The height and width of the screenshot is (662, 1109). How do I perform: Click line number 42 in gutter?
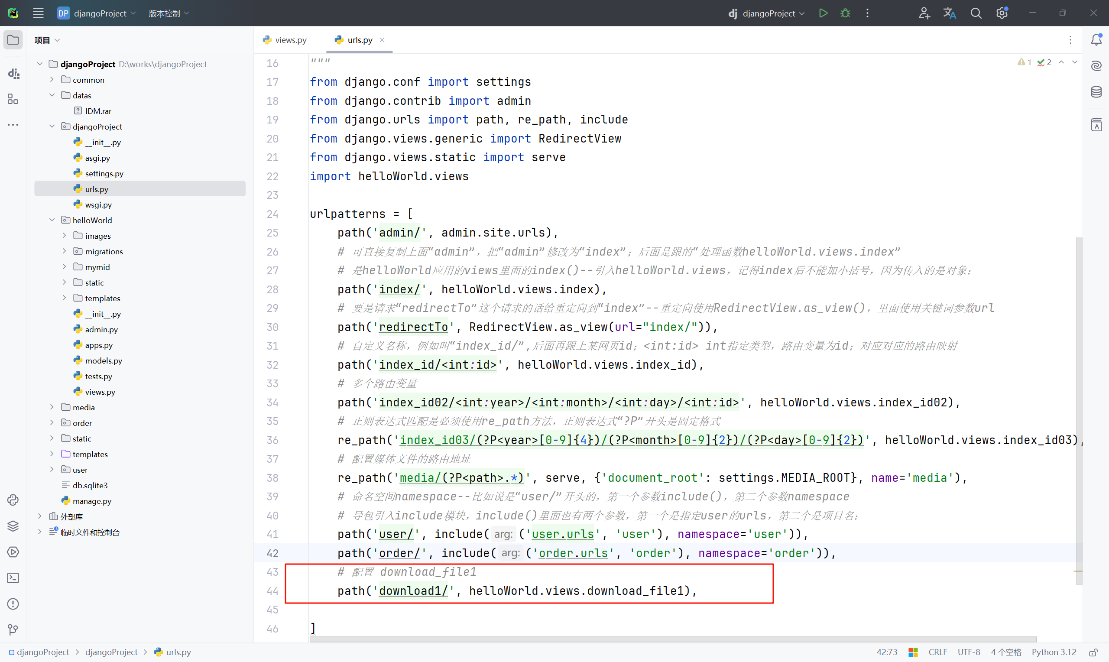[272, 553]
